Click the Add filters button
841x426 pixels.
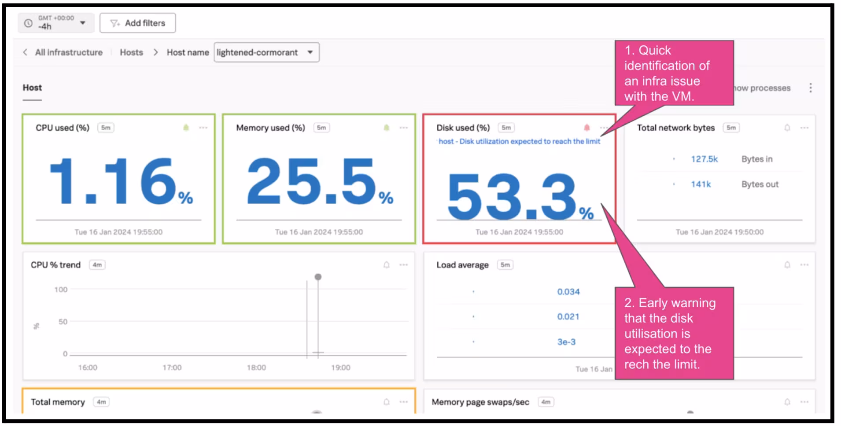click(137, 23)
